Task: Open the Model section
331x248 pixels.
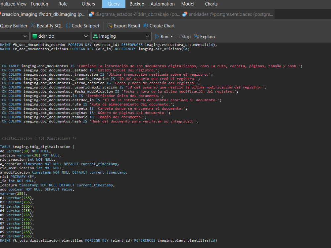Action: 188,4
